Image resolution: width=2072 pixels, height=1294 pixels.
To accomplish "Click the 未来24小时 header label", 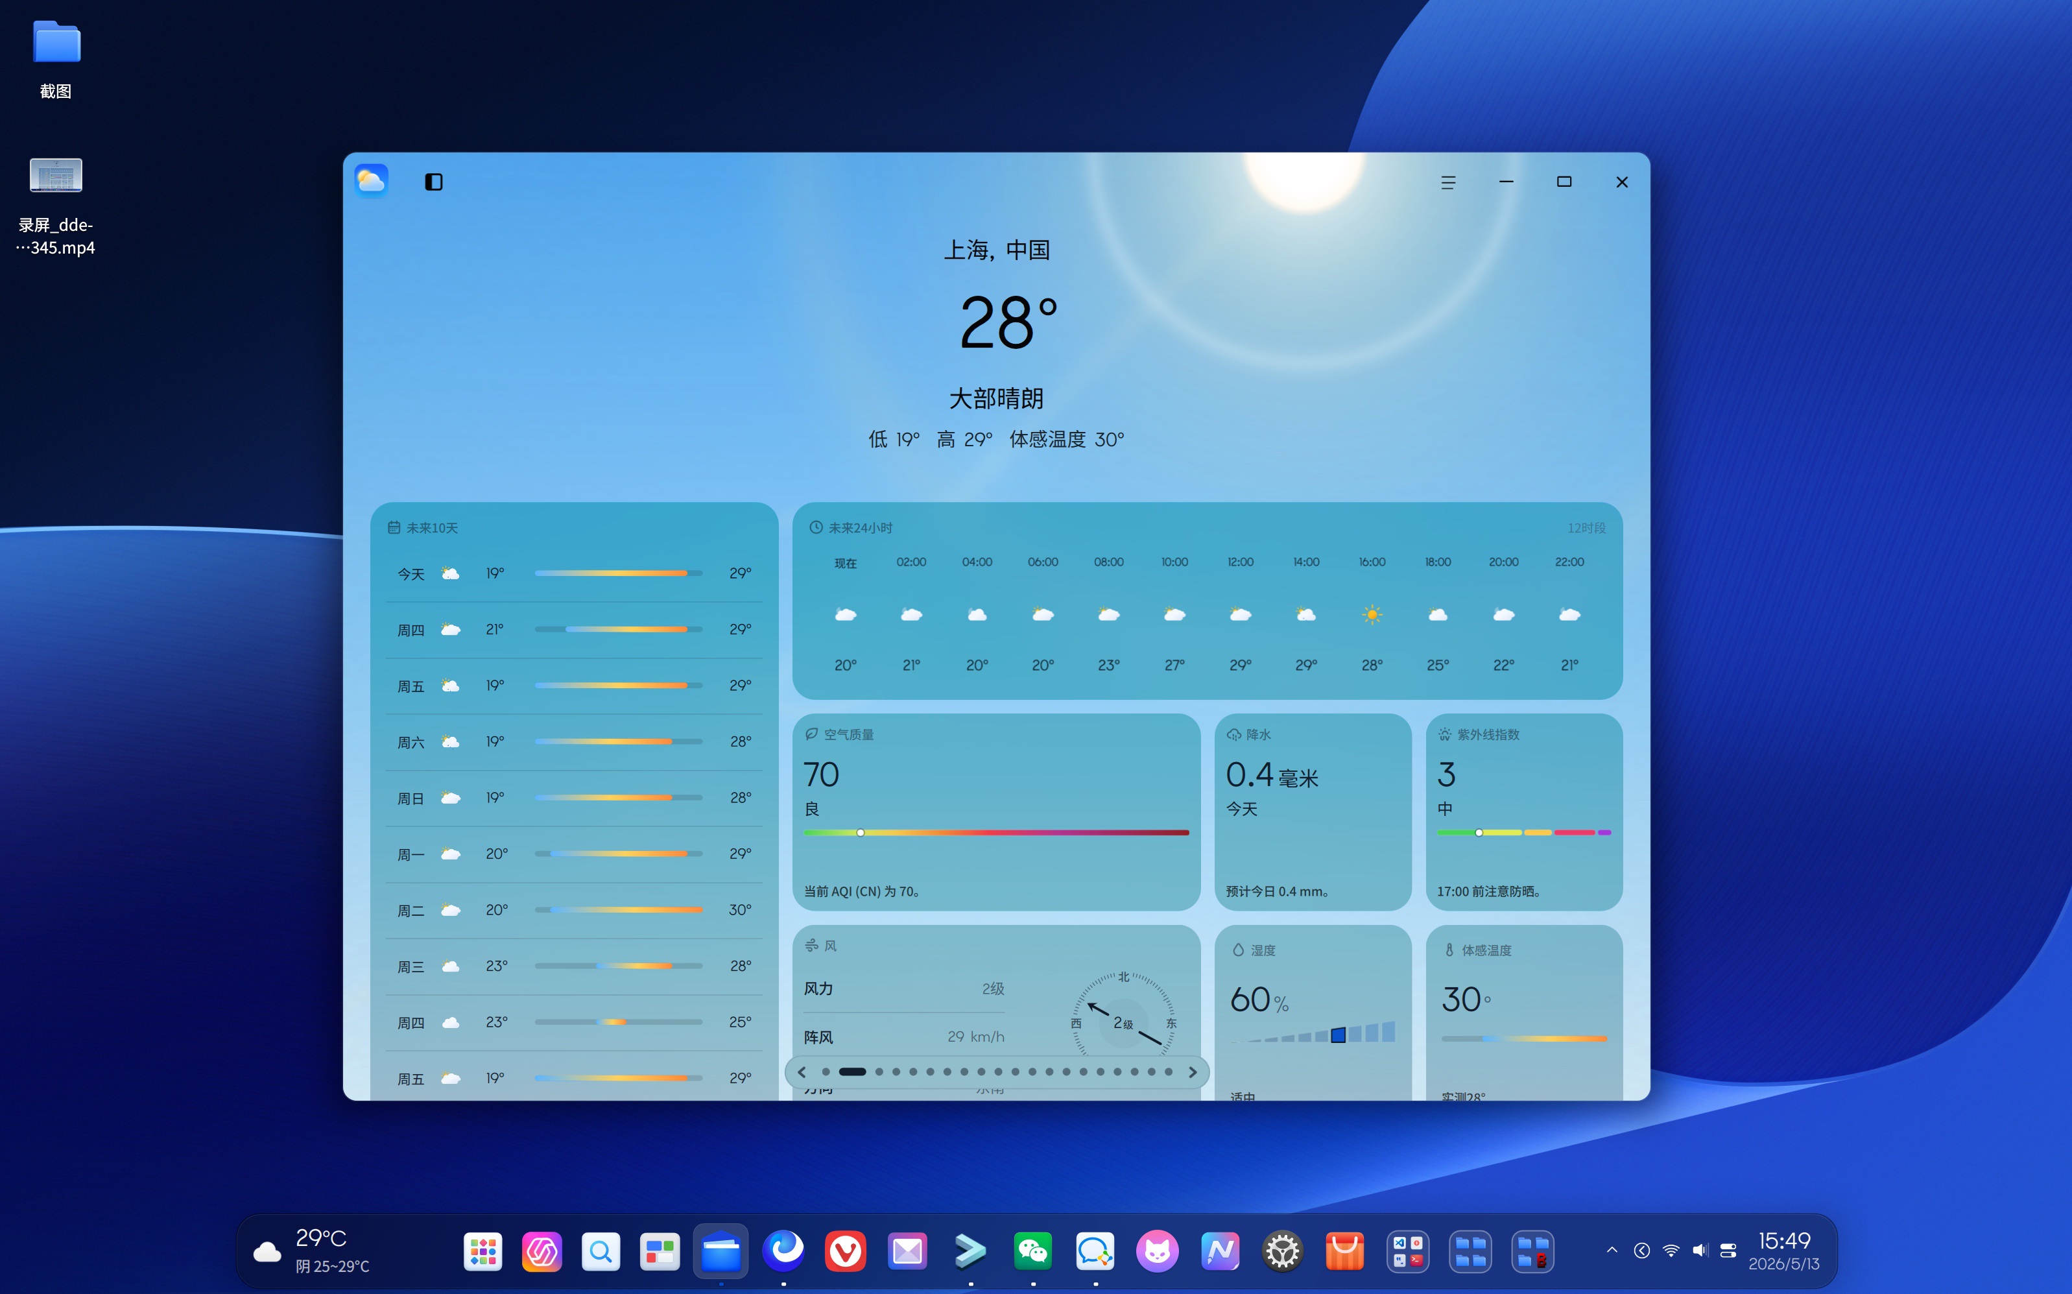I will 860,528.
